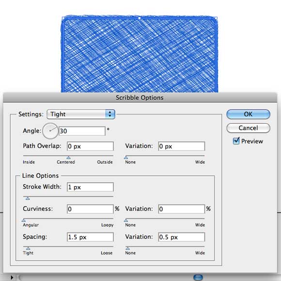This screenshot has width=281, height=281.
Task: Click the Curviness Variation slider handle
Action: click(x=126, y=220)
